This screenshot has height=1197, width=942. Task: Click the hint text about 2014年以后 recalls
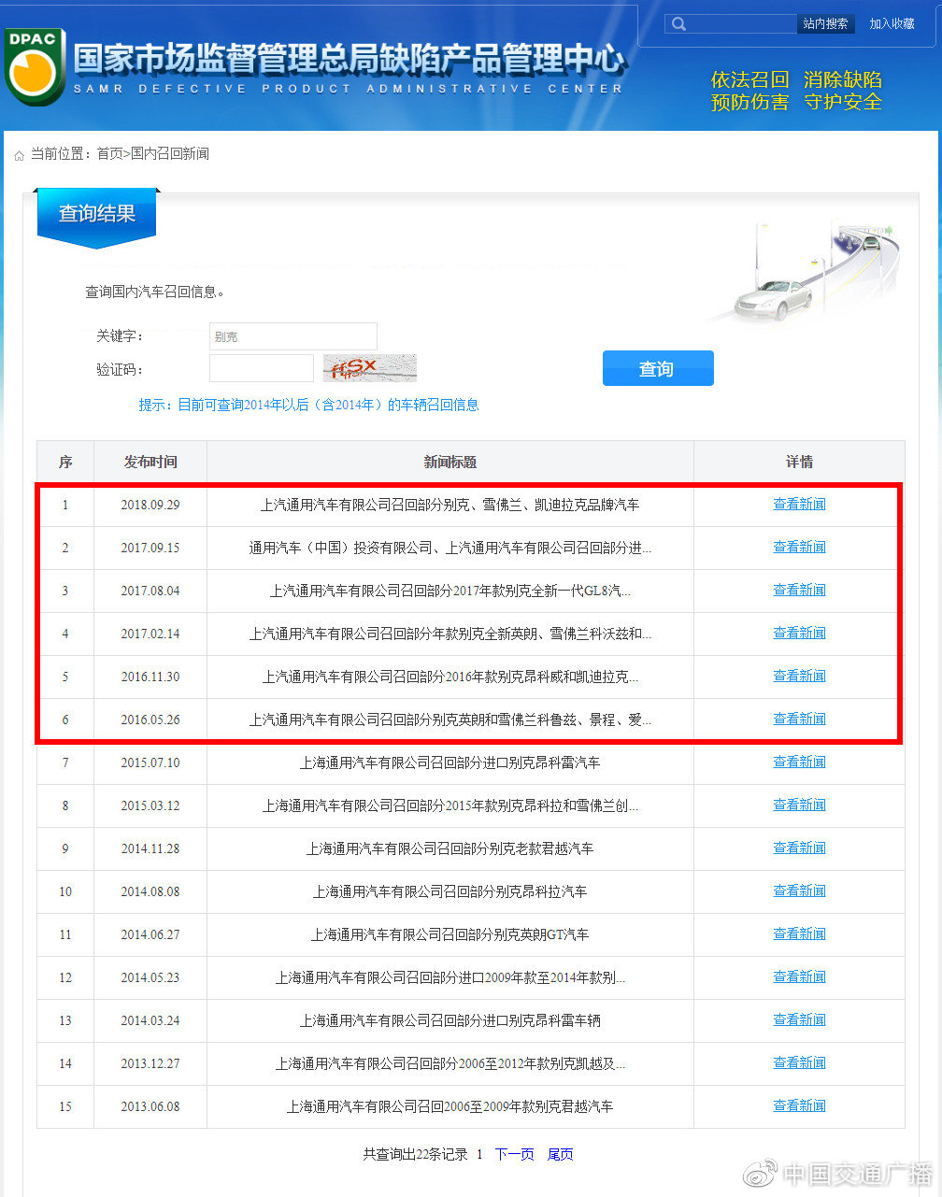(x=309, y=405)
